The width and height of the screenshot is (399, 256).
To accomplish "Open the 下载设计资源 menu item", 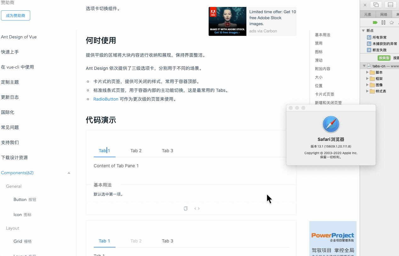I will [14, 158].
